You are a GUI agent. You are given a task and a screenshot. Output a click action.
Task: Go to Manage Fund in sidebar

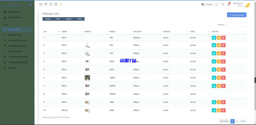click(15, 35)
